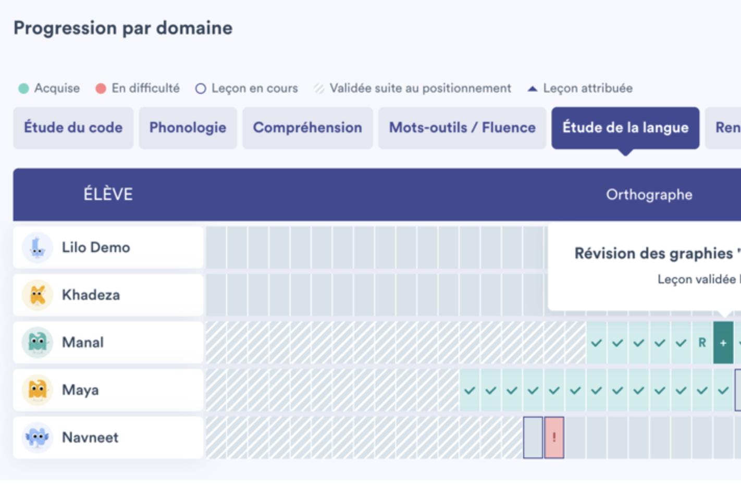The image size is (741, 502).
Task: Click Lilo Demo's avatar icon
Action: point(37,247)
